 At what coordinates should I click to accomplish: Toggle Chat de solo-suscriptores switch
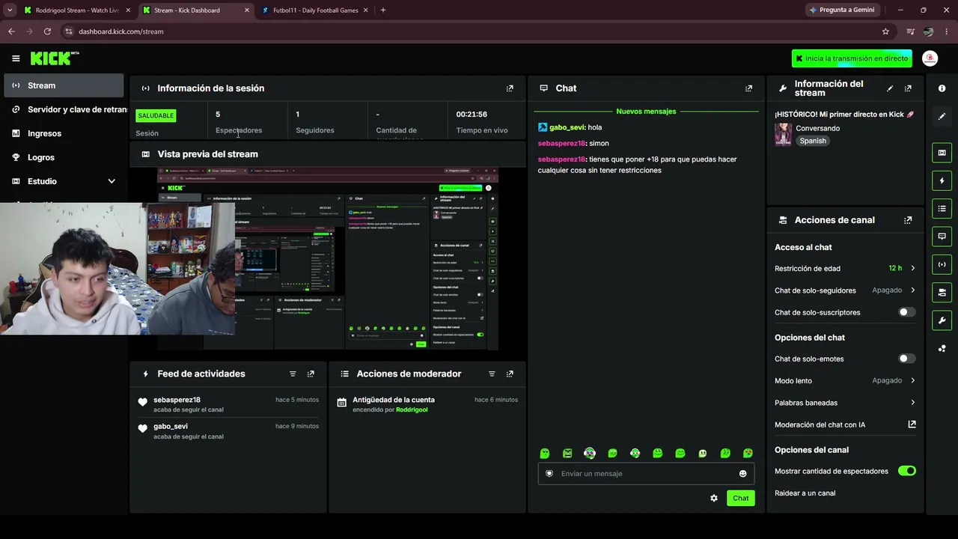pyautogui.click(x=906, y=312)
